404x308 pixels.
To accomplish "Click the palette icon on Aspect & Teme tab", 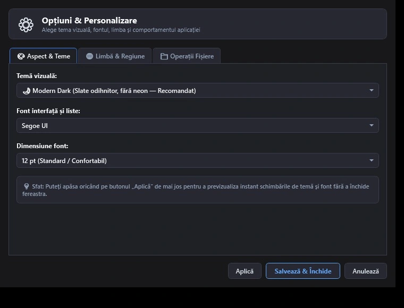I will point(21,56).
